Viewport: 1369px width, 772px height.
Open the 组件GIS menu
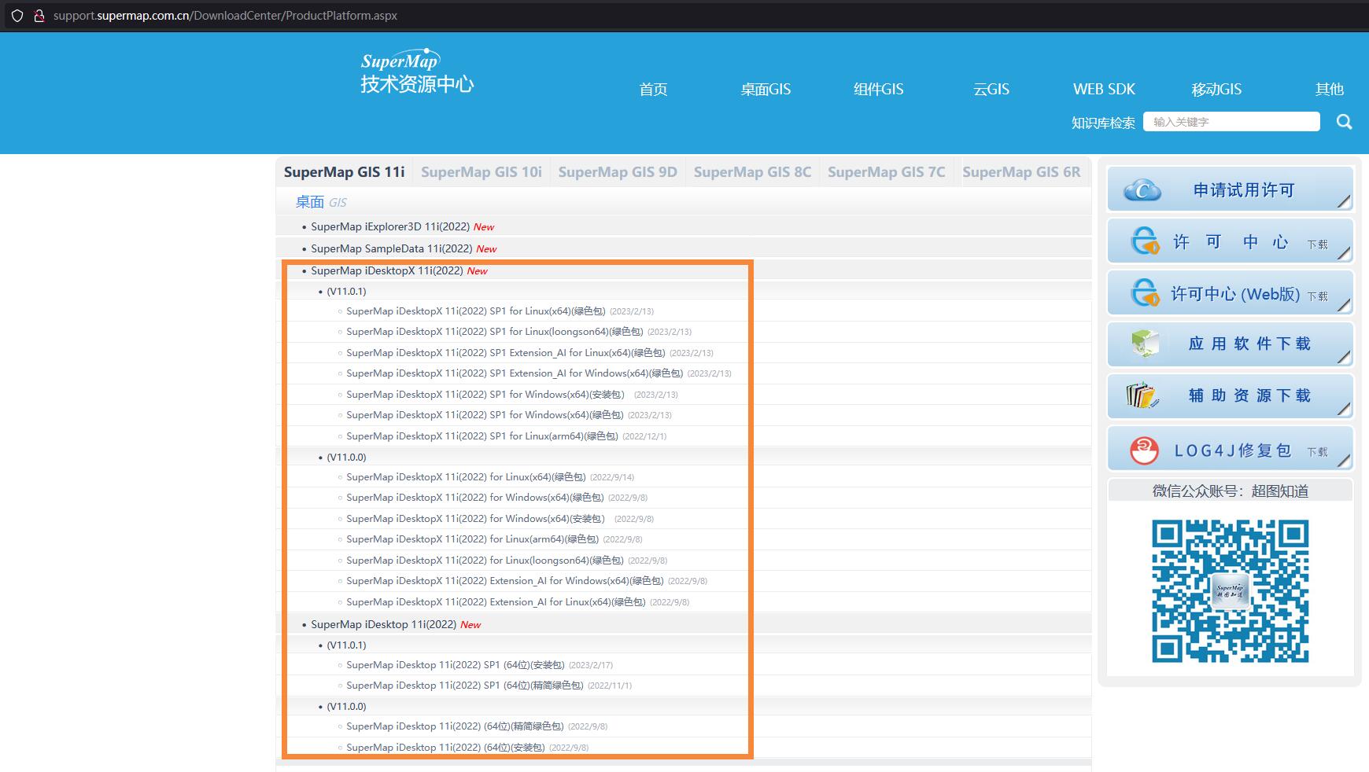[x=879, y=90]
